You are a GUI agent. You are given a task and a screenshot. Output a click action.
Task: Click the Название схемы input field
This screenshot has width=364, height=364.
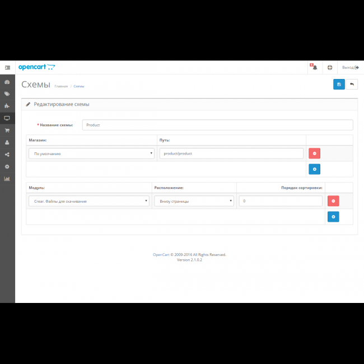(x=217, y=125)
